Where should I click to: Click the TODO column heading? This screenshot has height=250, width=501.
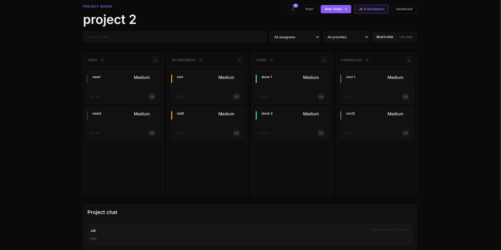(92, 60)
